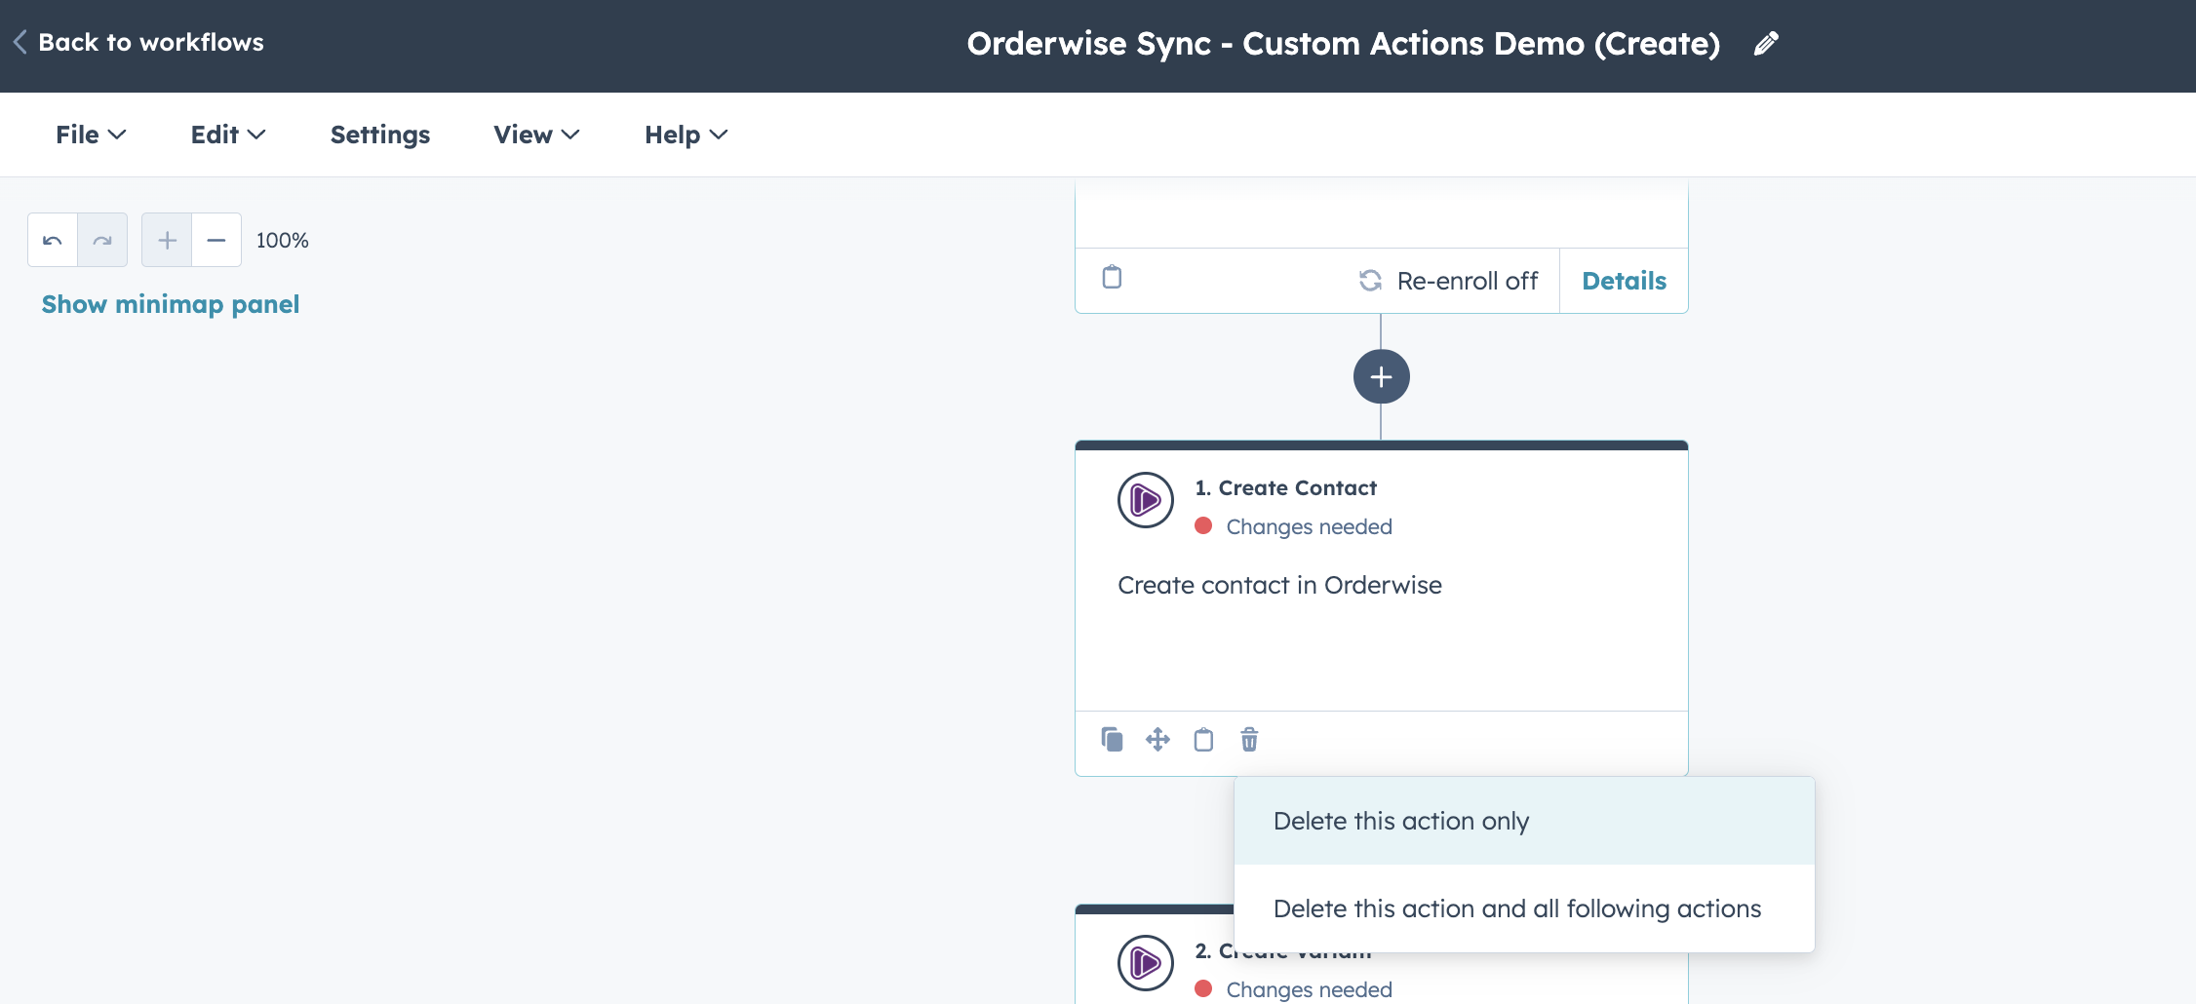
Task: Click the trash icon on Create Contact
Action: pos(1249,740)
